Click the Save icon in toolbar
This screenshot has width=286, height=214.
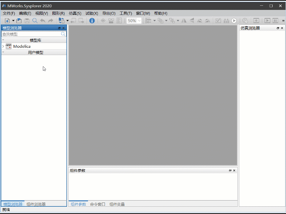(x=27, y=21)
